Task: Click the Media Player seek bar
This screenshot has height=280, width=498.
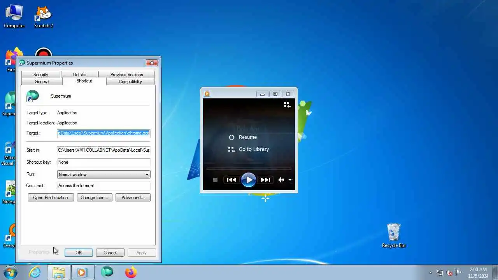Action: tap(249, 169)
